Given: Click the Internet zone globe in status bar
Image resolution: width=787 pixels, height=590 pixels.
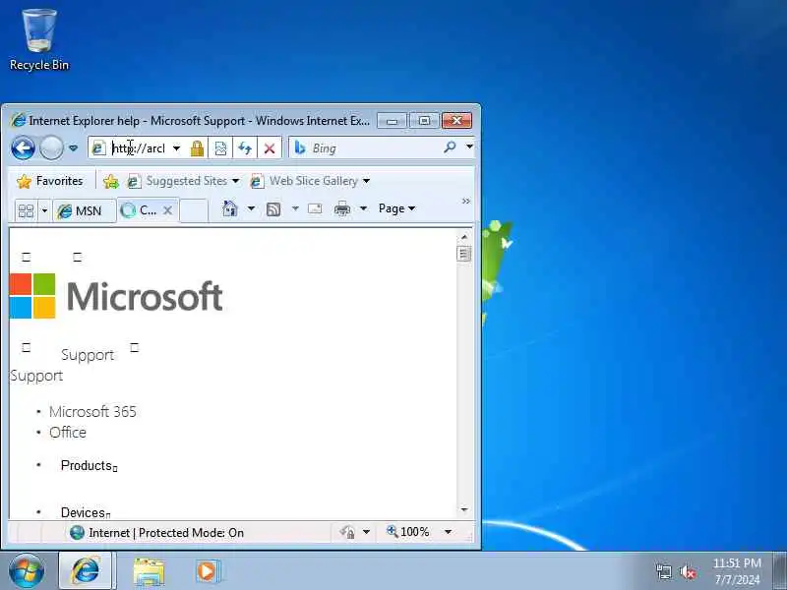Looking at the screenshot, I should pyautogui.click(x=77, y=532).
